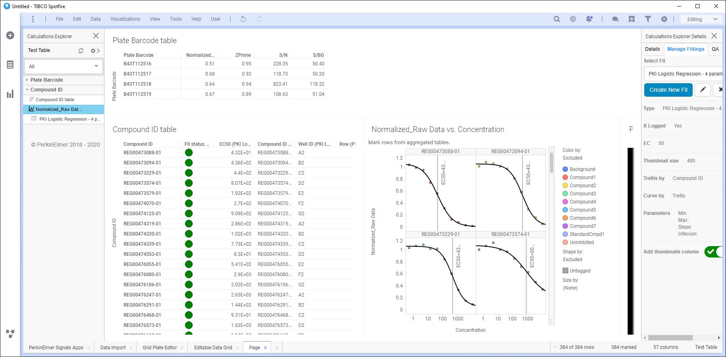The image size is (726, 357).
Task: Open the Select Fit dropdown
Action: 683,74
